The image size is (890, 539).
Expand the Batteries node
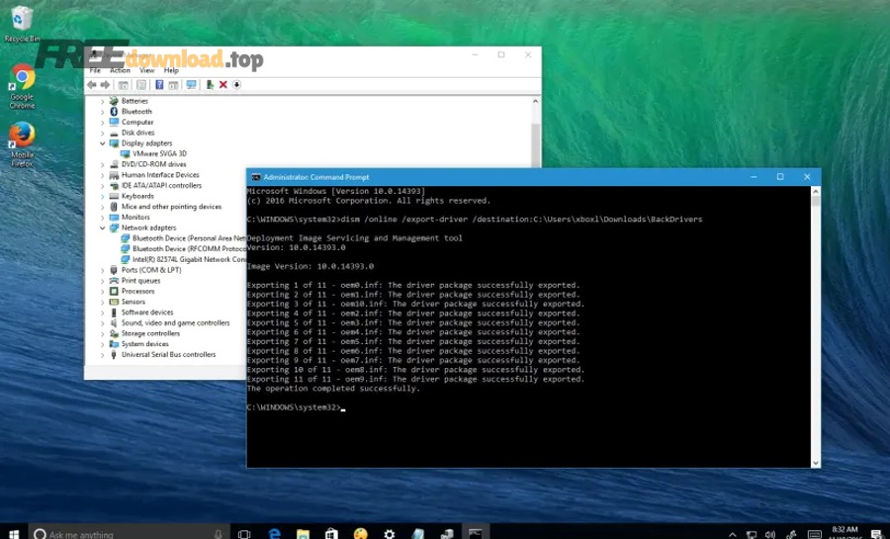coord(102,101)
